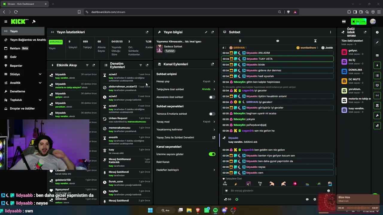Image resolution: width=383 pixels, height=215 pixels.
Task: Open the external link for Yapay Zeka ile Sohbet Denetimi
Action: click(214, 137)
